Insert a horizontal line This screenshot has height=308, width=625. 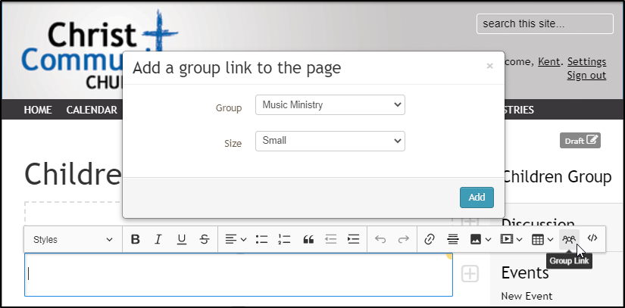(x=452, y=239)
